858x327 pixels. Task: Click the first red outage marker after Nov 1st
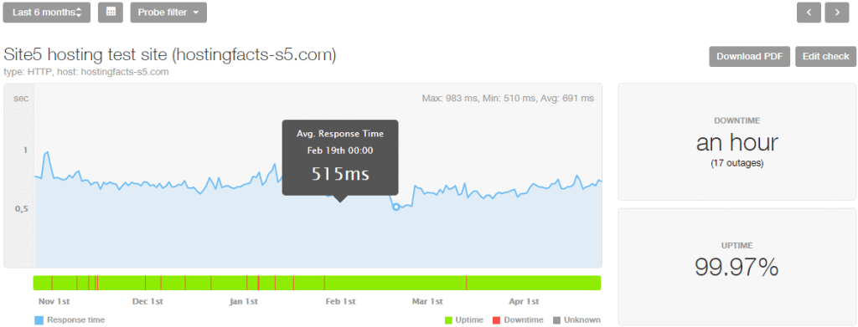pyautogui.click(x=52, y=283)
